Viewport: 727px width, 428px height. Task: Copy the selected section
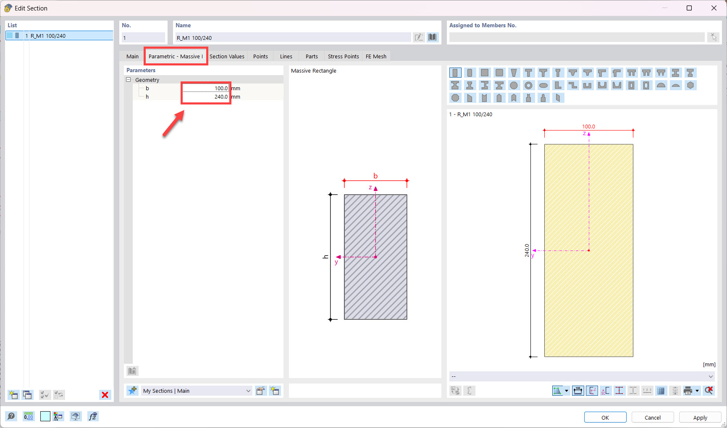pyautogui.click(x=27, y=395)
